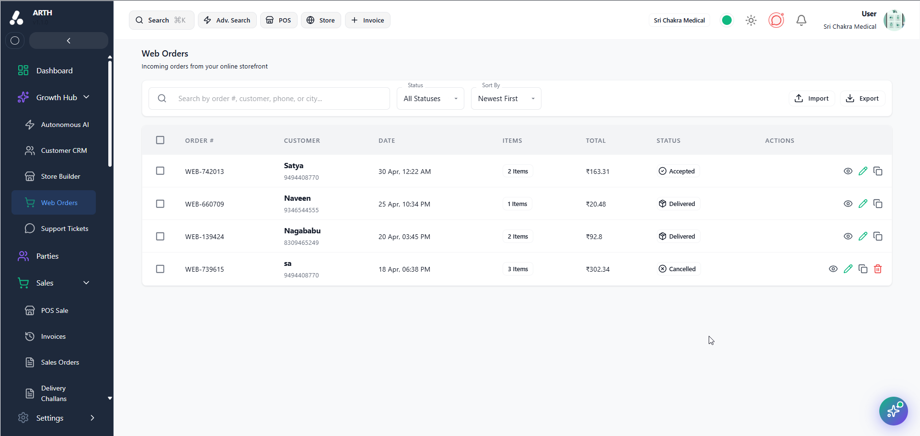Click the Search ⌘K button
The width and height of the screenshot is (920, 436).
(161, 20)
